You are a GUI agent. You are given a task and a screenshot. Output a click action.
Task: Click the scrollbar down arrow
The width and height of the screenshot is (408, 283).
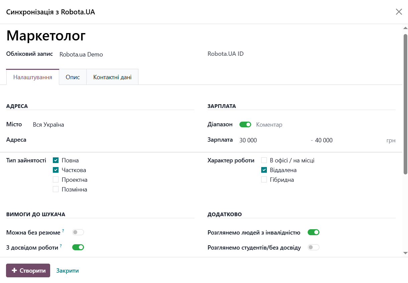405,253
